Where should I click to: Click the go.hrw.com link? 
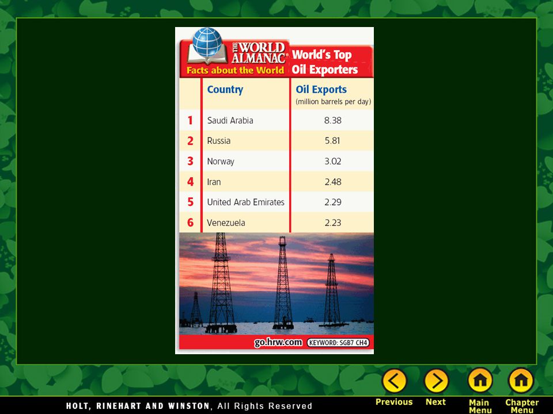tap(278, 342)
